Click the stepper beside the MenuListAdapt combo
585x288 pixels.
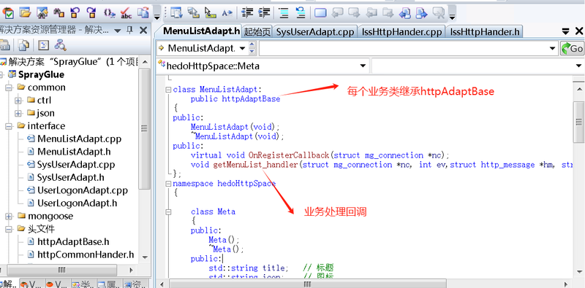pos(252,48)
